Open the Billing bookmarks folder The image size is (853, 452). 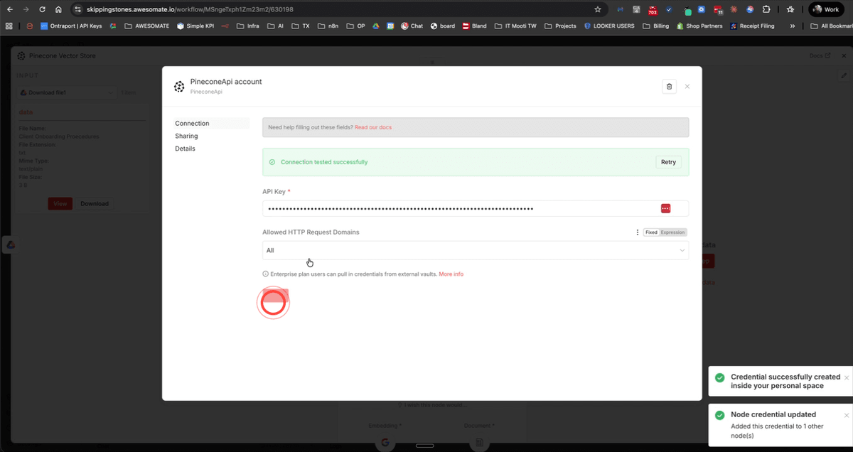click(656, 26)
